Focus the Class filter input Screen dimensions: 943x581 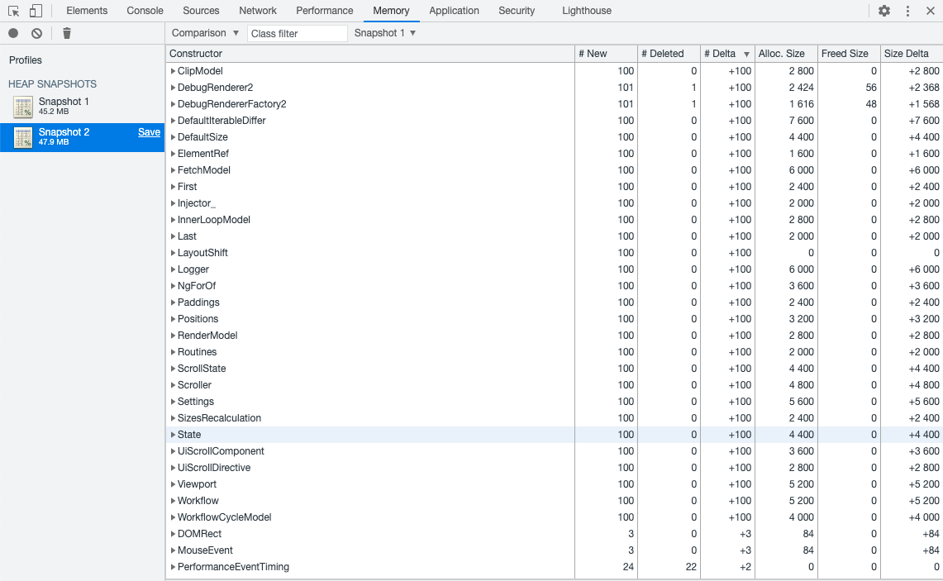[x=297, y=34]
